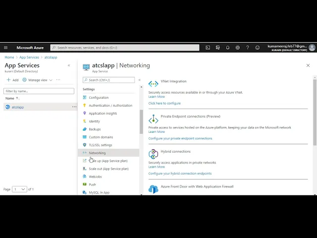The width and height of the screenshot is (317, 238).
Task: Open the Directory and subscription filter icon
Action: point(218,48)
